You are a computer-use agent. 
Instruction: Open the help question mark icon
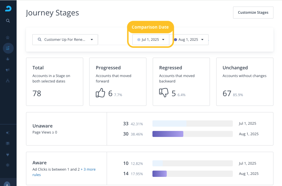(8, 143)
